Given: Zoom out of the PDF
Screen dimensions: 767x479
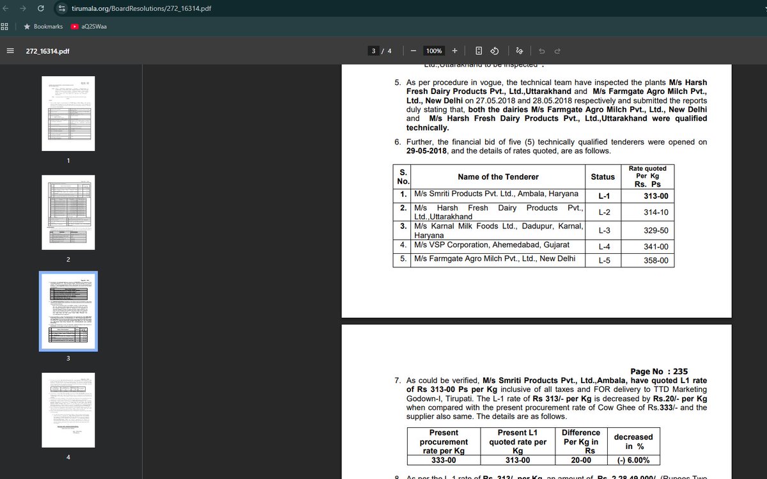Looking at the screenshot, I should pos(414,51).
